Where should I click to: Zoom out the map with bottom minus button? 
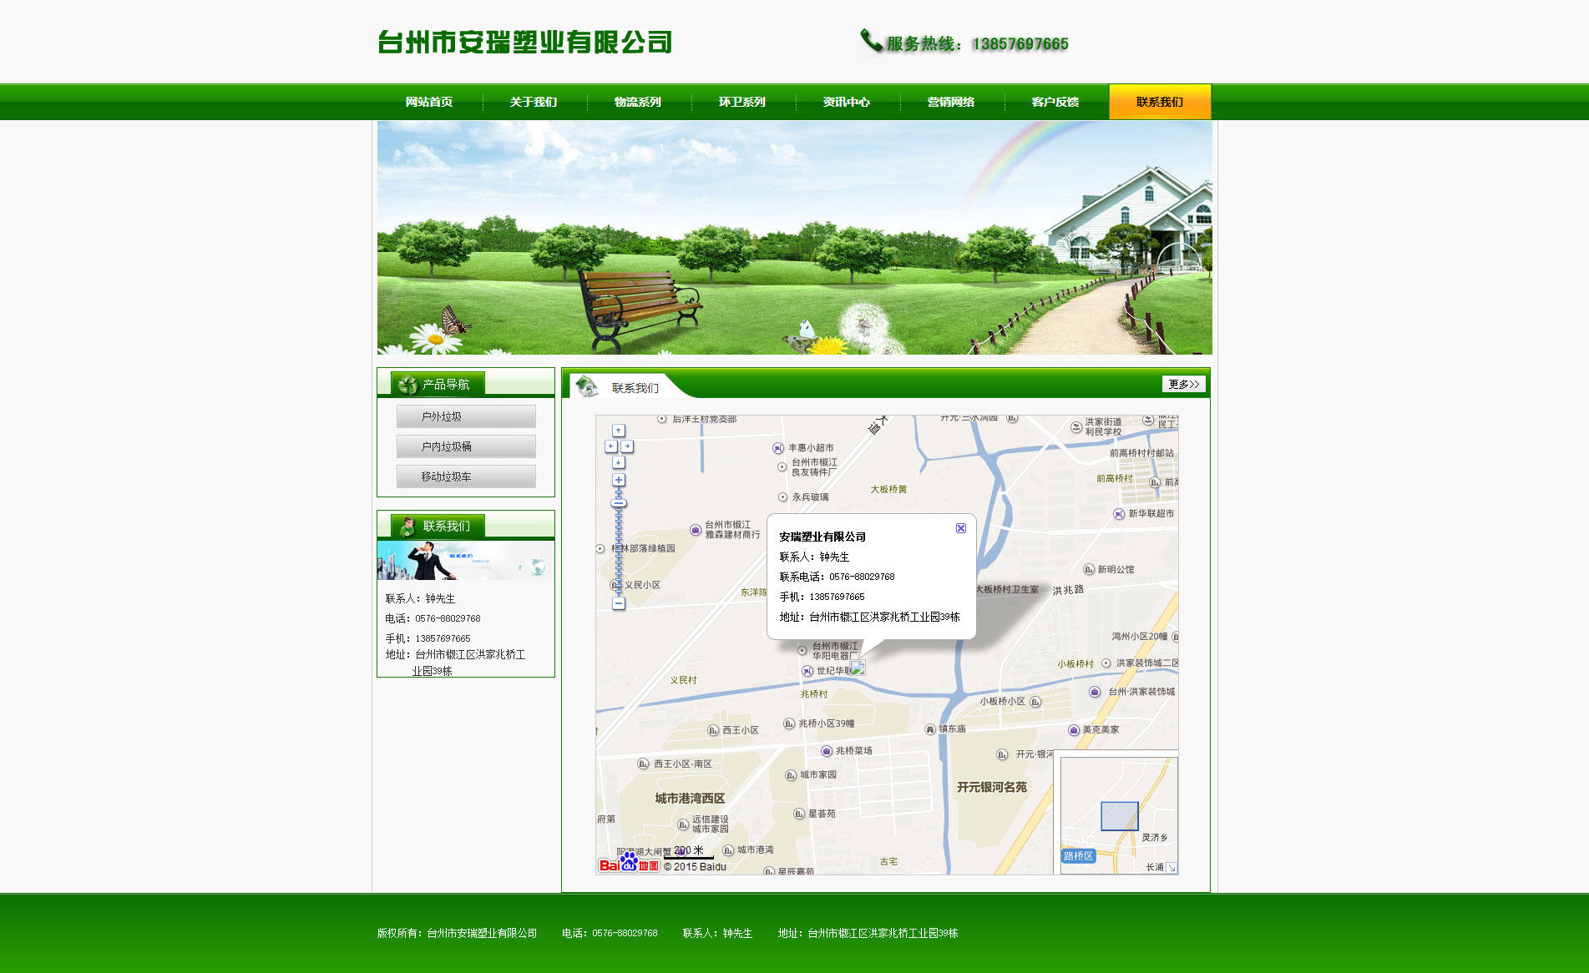click(618, 603)
